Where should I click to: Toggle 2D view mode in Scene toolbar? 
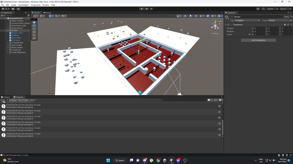pyautogui.click(x=185, y=16)
